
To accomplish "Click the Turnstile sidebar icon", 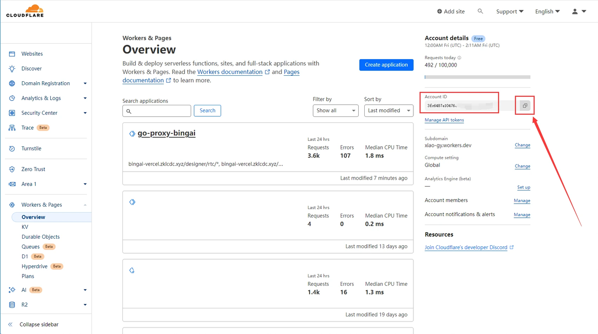I will (12, 149).
